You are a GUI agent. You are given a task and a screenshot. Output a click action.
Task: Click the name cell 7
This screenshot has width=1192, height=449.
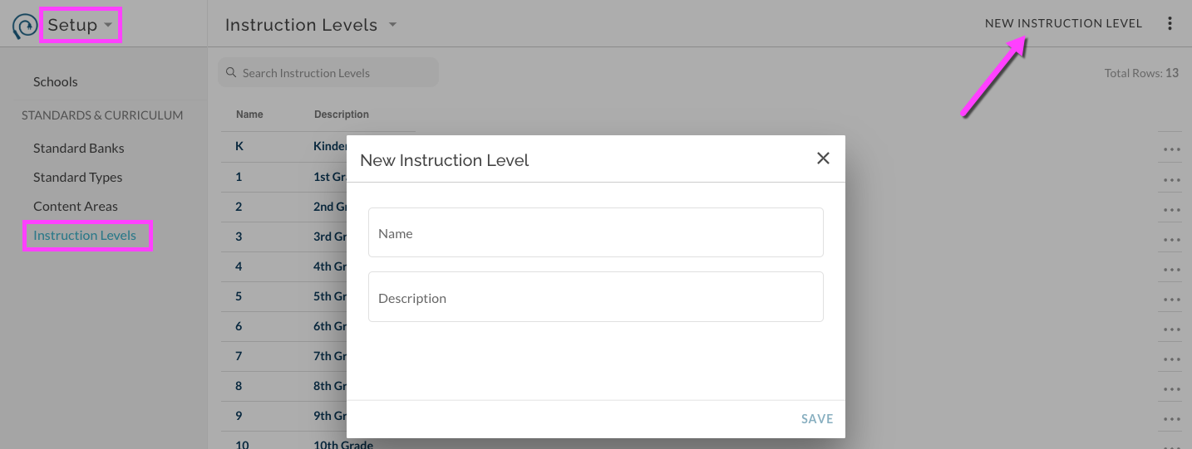(239, 356)
